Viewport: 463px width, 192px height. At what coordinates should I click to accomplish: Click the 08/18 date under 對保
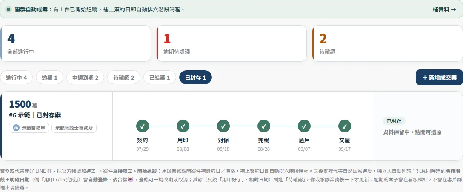[x=223, y=149]
